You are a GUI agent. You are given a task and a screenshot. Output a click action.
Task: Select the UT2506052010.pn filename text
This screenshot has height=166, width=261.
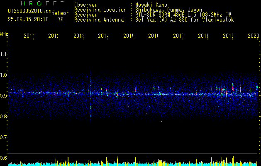point(30,11)
